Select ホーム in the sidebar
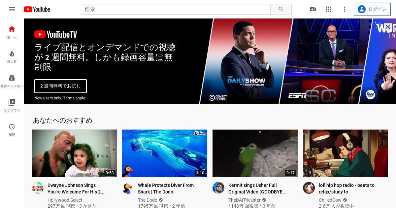Screen dimensions: 396x208 click(x=12, y=32)
